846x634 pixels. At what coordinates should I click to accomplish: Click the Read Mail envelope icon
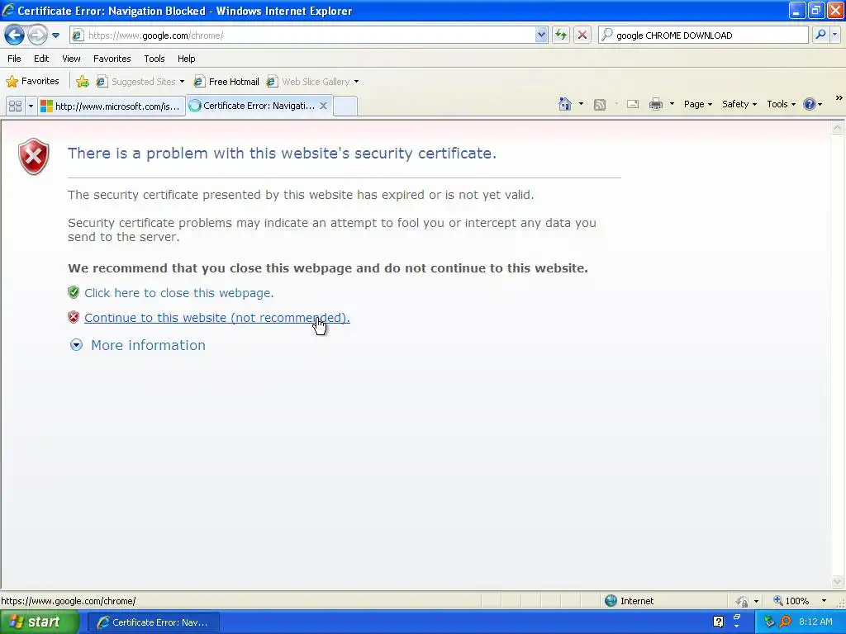[633, 104]
